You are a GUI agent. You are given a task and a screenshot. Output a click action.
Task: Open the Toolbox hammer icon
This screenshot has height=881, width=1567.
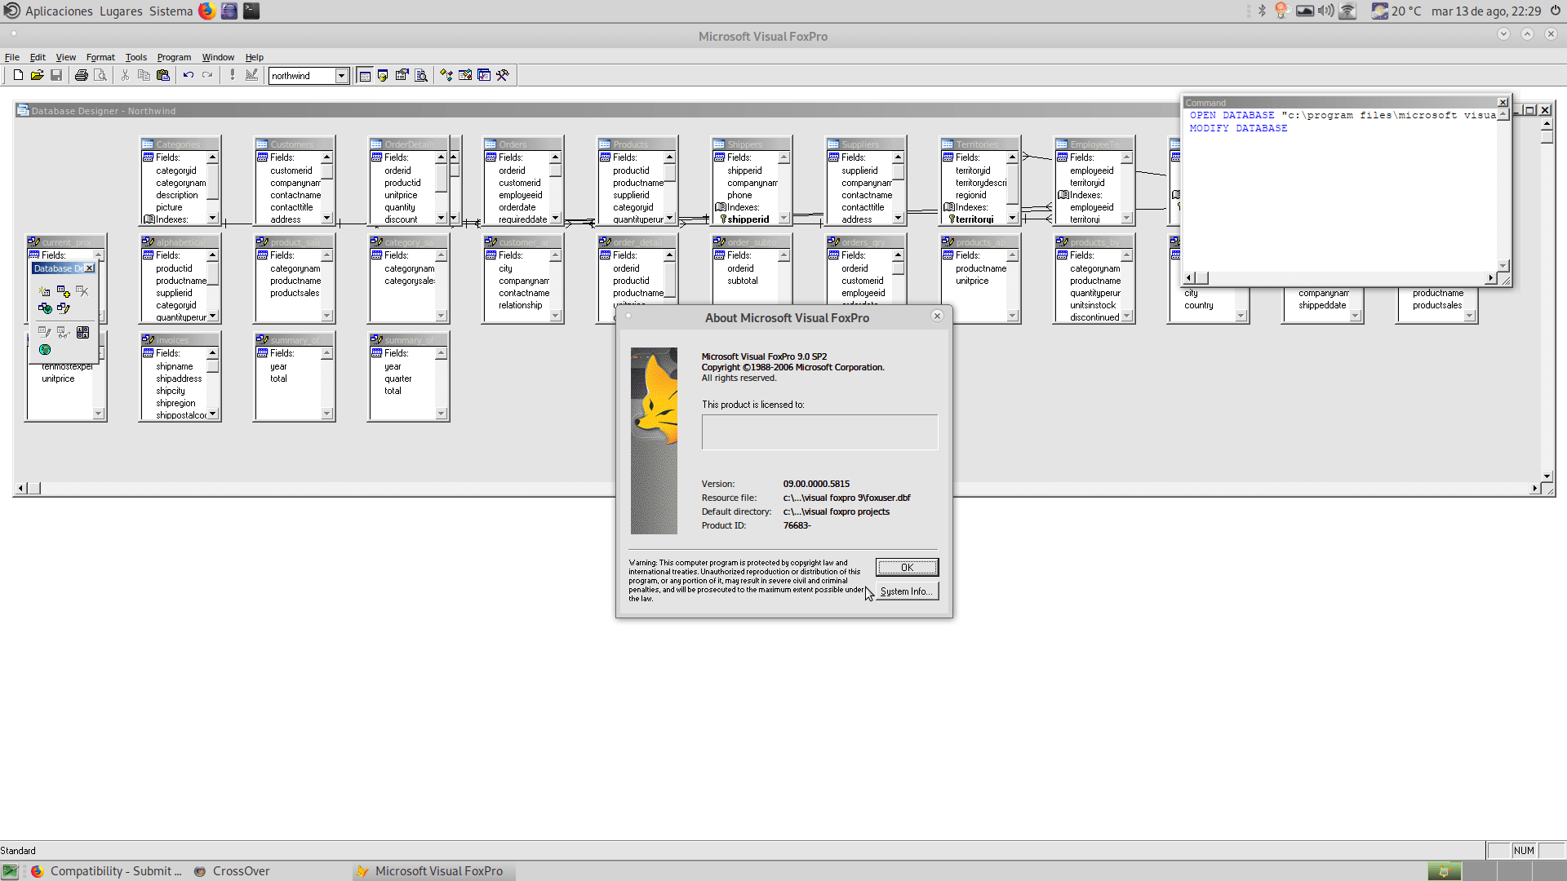click(503, 75)
